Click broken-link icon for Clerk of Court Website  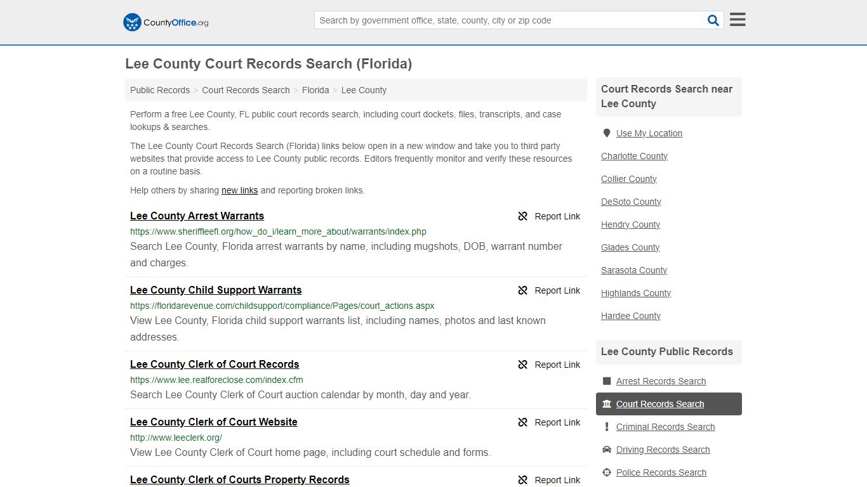click(x=523, y=422)
